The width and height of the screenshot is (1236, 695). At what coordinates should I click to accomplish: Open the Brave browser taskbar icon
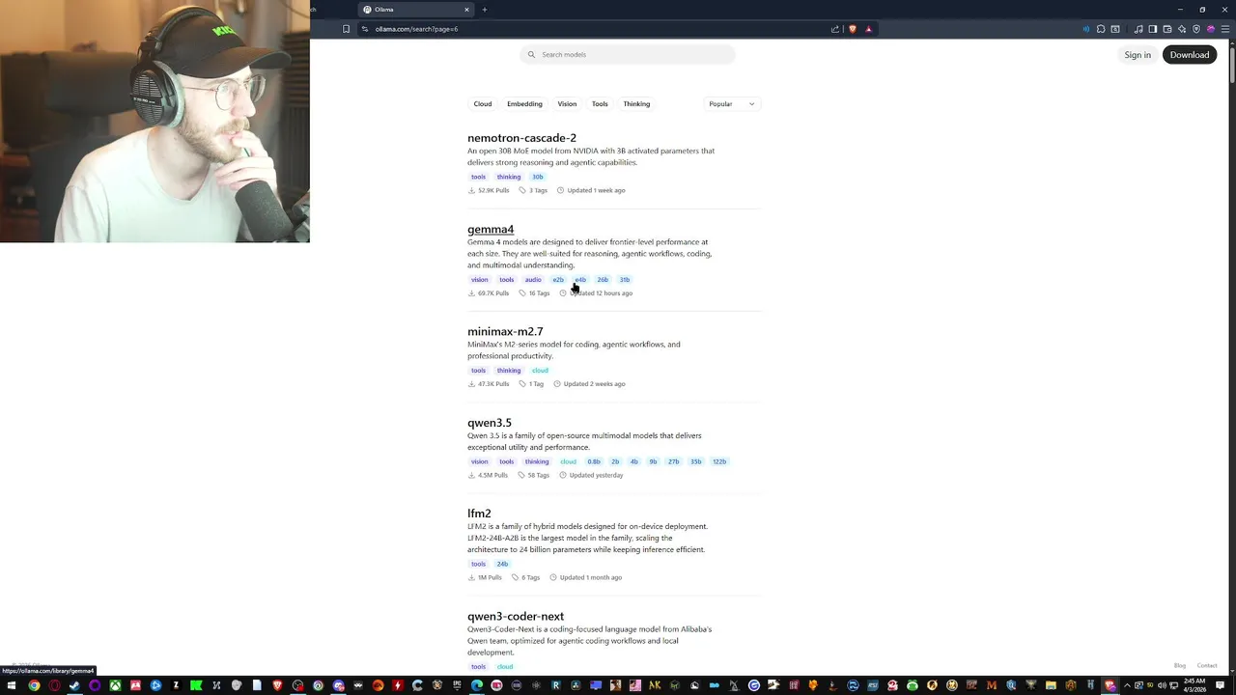click(277, 685)
